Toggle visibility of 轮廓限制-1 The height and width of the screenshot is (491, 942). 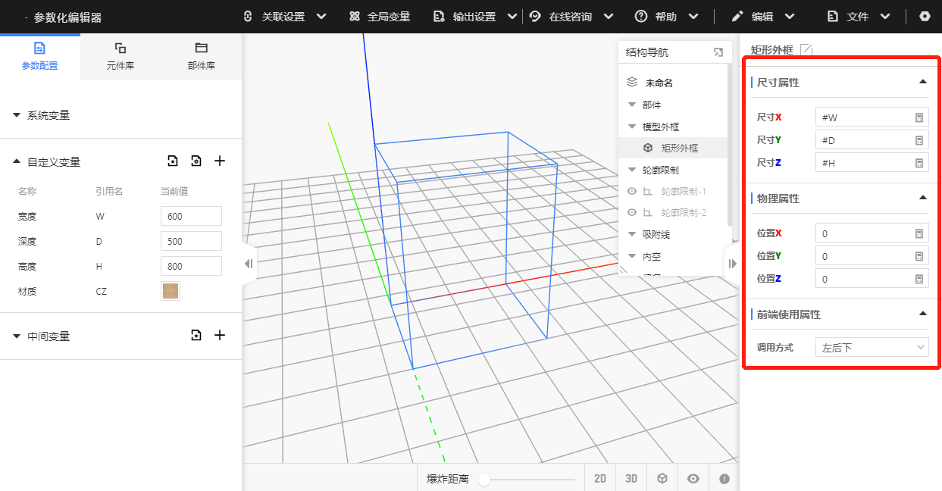coord(631,192)
